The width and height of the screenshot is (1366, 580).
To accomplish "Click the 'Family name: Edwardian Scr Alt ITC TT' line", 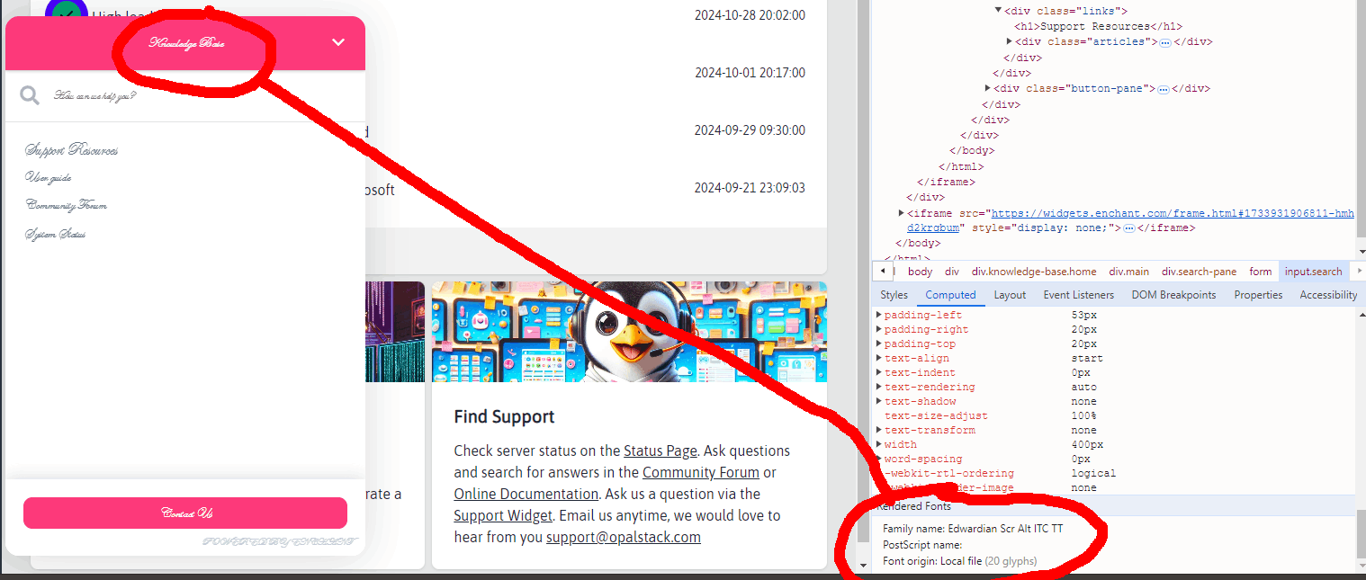I will (x=973, y=529).
